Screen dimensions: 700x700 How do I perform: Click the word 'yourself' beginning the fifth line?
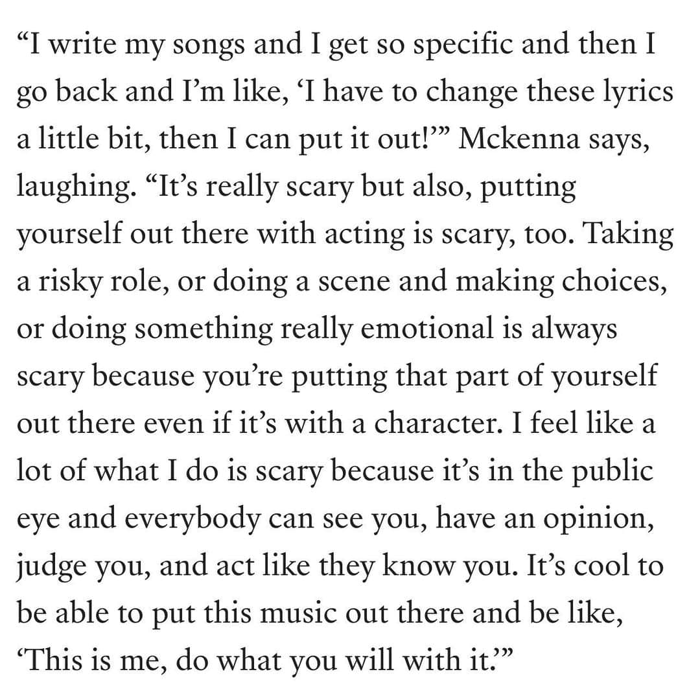click(x=69, y=235)
